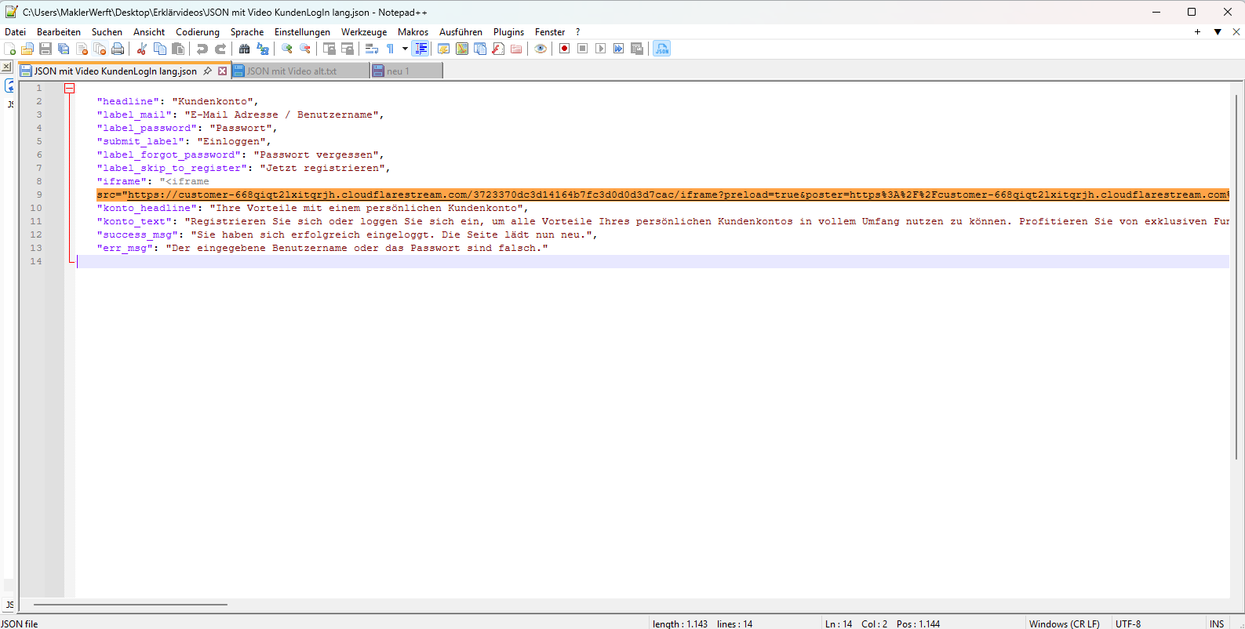Click the Copy toolbar icon

(x=160, y=49)
